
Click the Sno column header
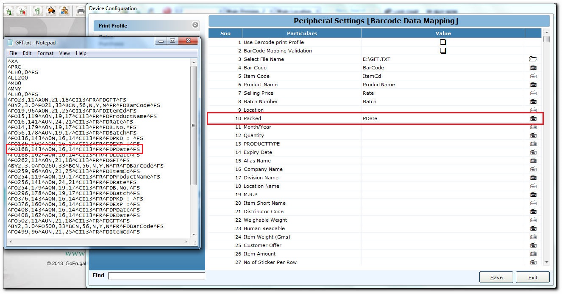point(225,33)
